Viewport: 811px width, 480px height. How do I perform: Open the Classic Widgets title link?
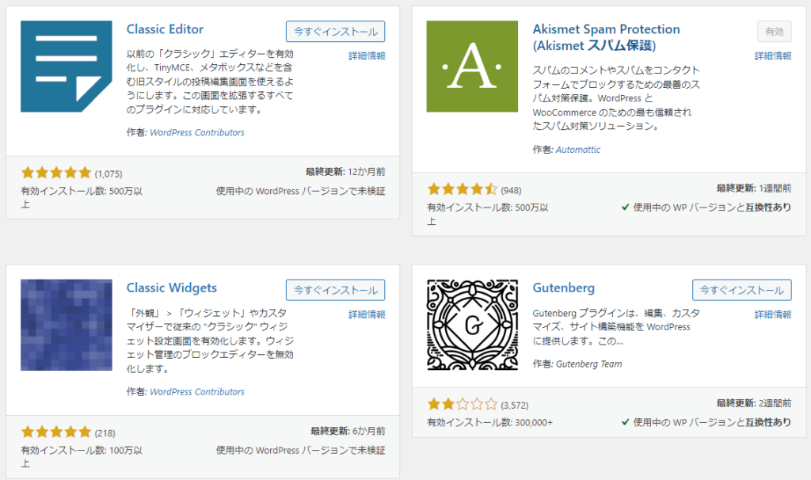pos(171,288)
